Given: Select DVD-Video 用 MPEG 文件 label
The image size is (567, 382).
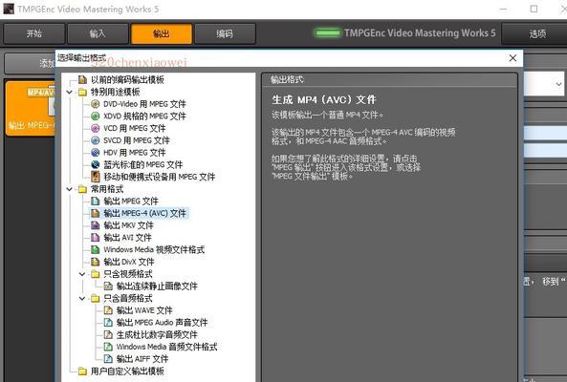Looking at the screenshot, I should 144,104.
